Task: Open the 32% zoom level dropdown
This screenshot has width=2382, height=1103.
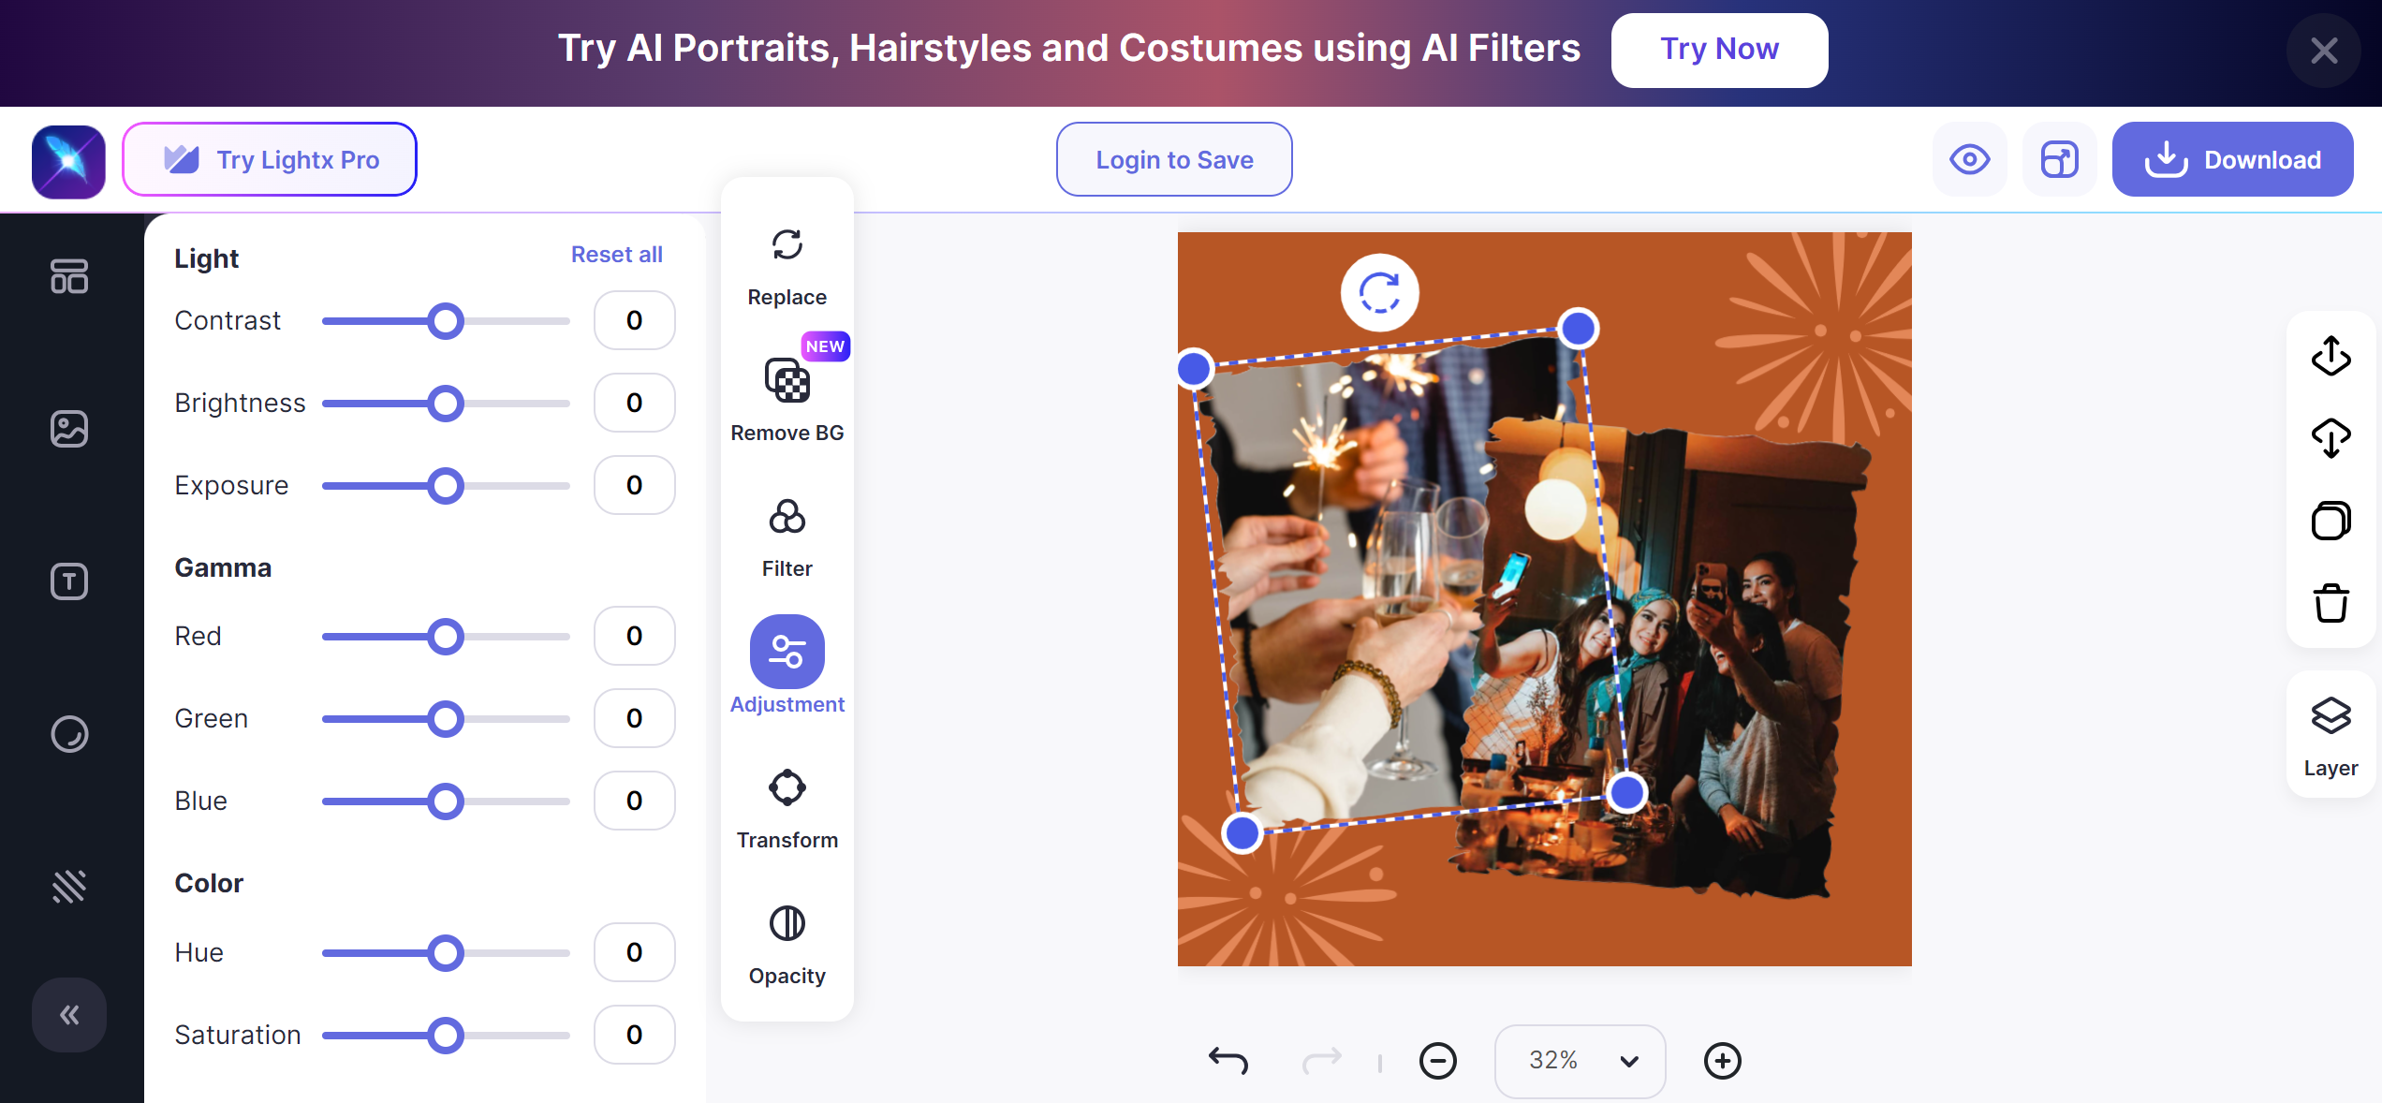Action: click(1580, 1060)
